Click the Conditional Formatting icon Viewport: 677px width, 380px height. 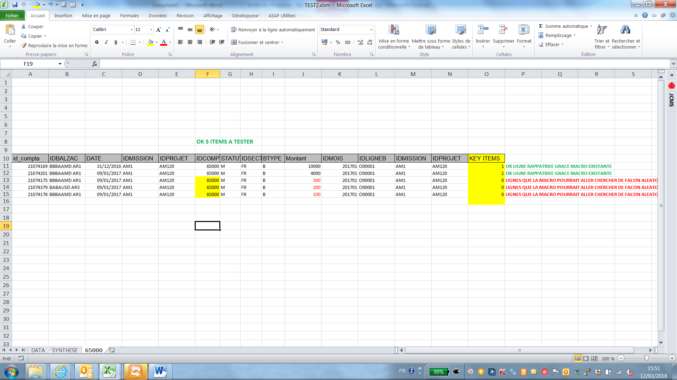click(x=394, y=30)
